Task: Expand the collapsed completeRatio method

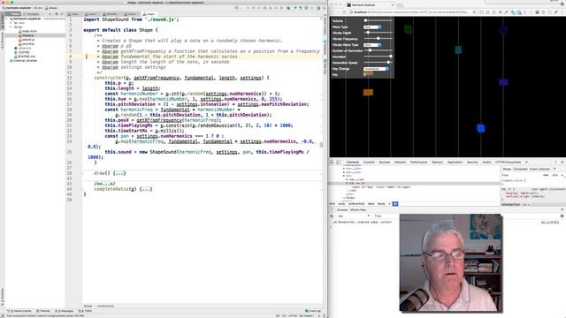Action: click(146, 189)
